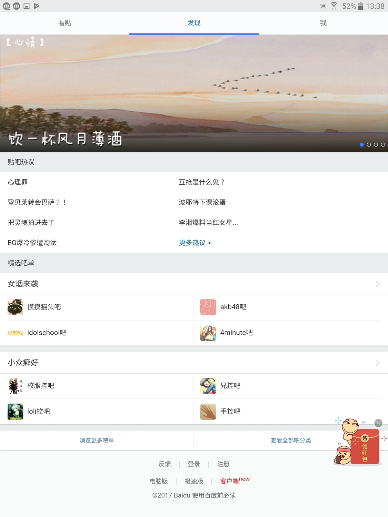Click 查看全部吧分类 link
The height and width of the screenshot is (517, 388).
pyautogui.click(x=291, y=440)
